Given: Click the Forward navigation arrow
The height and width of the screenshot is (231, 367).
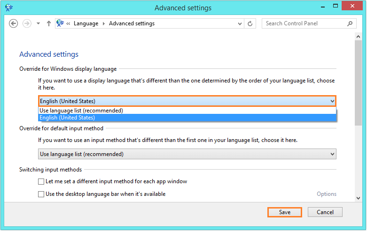Looking at the screenshot, I should 27,23.
